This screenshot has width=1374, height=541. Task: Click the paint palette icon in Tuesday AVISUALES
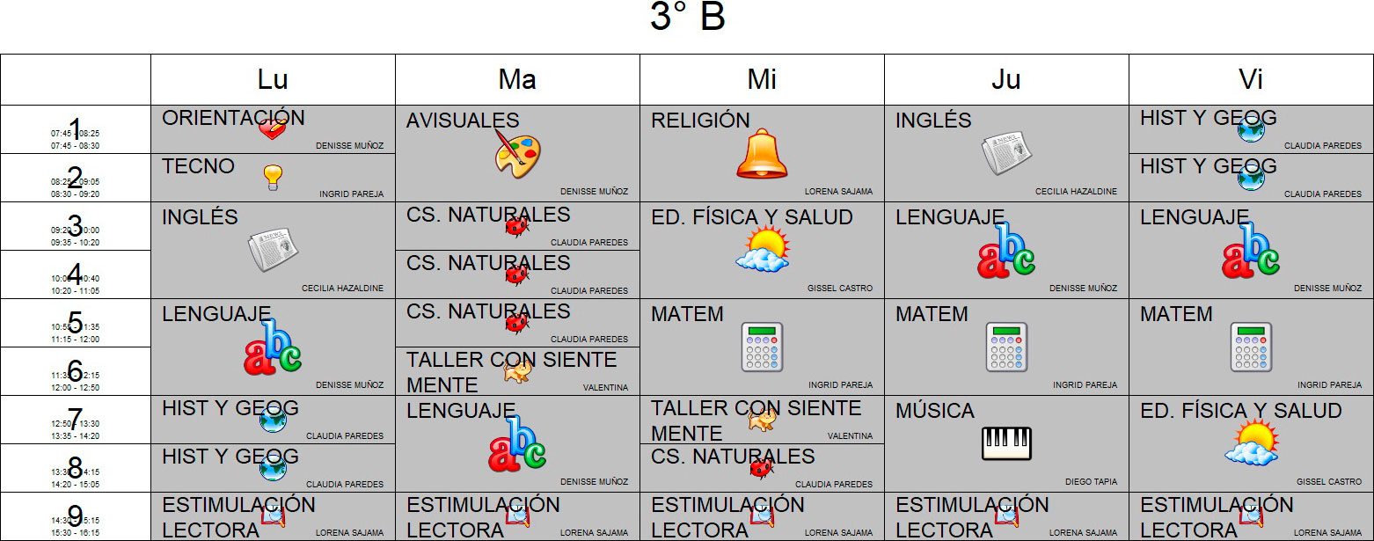(516, 155)
